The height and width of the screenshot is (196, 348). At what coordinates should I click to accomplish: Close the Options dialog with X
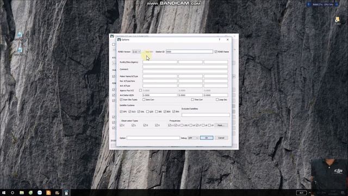[x=227, y=40]
